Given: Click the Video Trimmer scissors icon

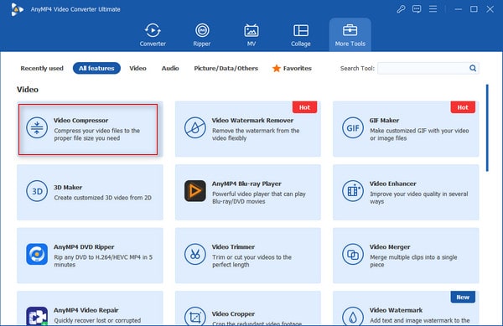Looking at the screenshot, I should tap(195, 254).
